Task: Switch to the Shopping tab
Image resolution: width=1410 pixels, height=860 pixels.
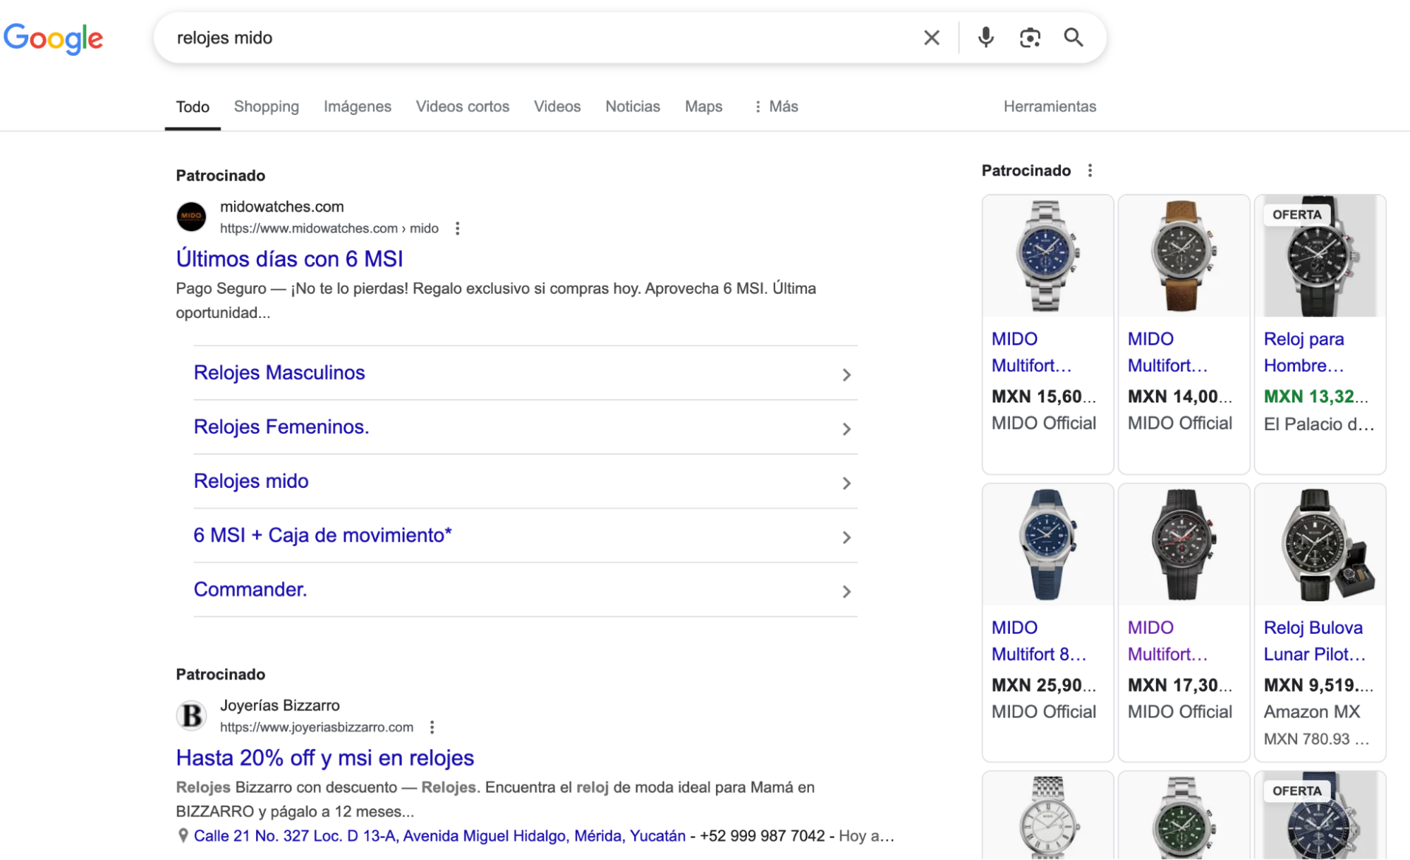Action: [266, 106]
